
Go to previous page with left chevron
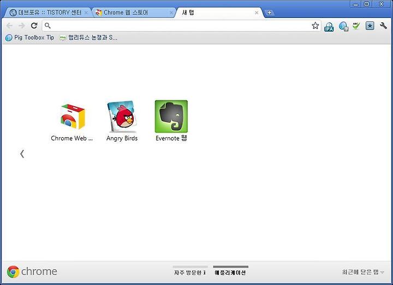[x=22, y=154]
